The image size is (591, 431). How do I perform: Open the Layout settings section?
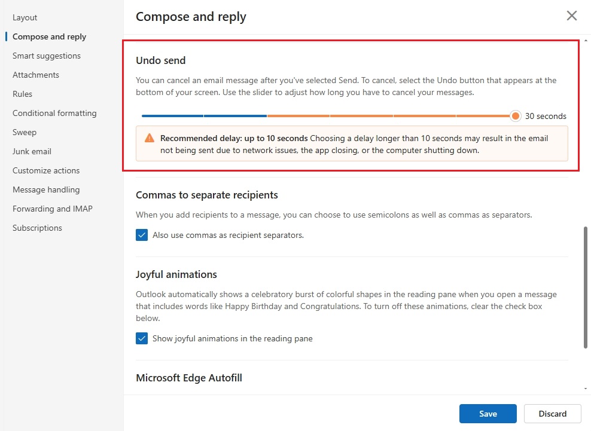click(25, 17)
